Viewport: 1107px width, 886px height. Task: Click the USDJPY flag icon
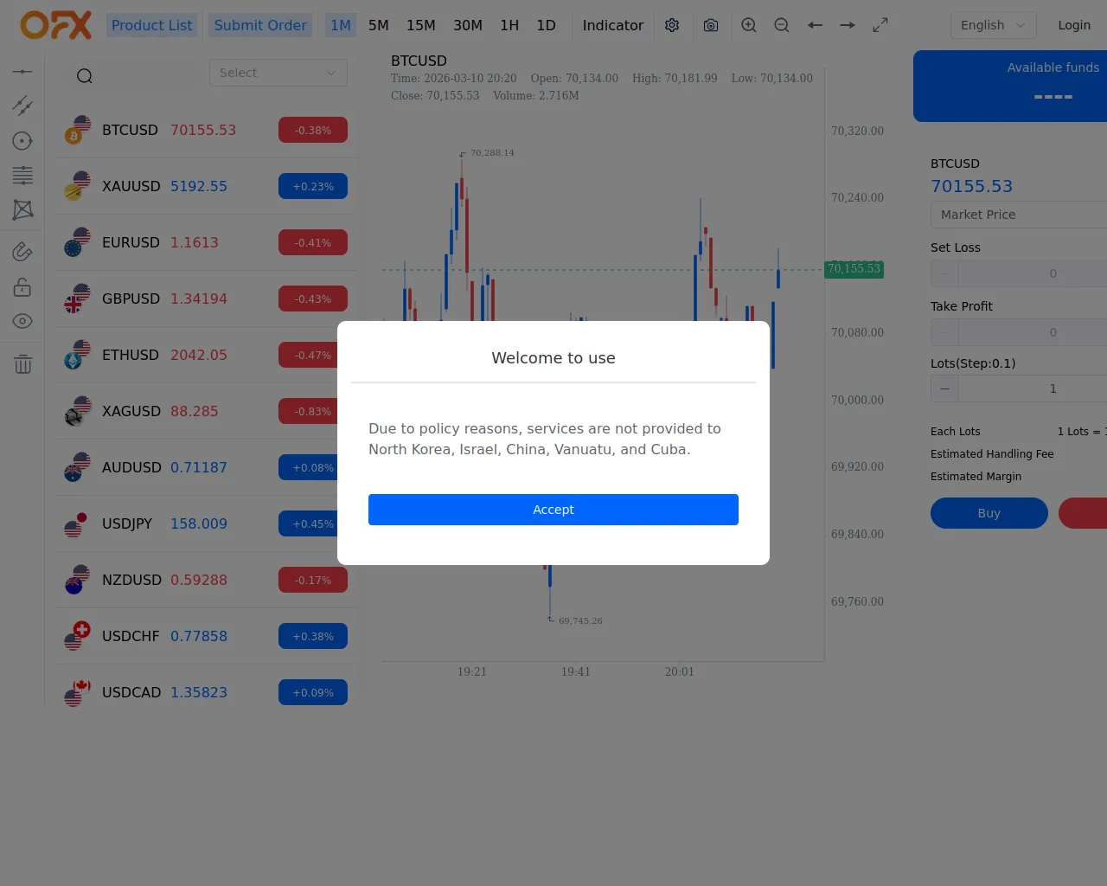tap(76, 524)
